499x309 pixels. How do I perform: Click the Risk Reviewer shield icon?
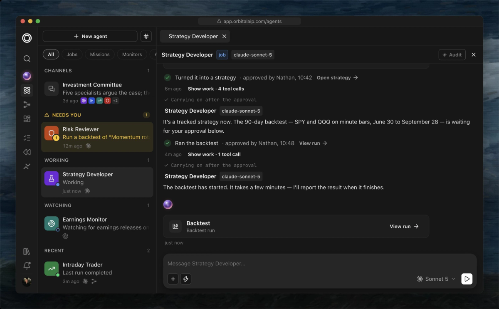[52, 133]
